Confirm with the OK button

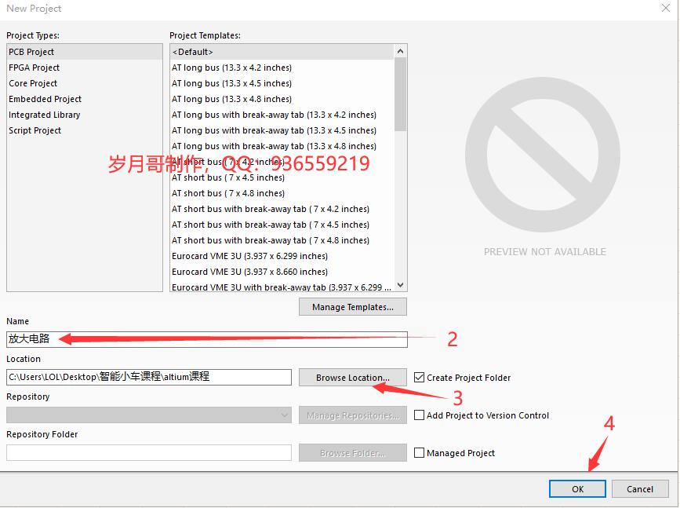(578, 489)
